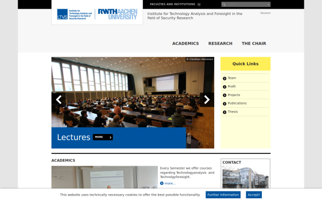Open the Profil quick link
322x201 pixels.
tap(232, 86)
